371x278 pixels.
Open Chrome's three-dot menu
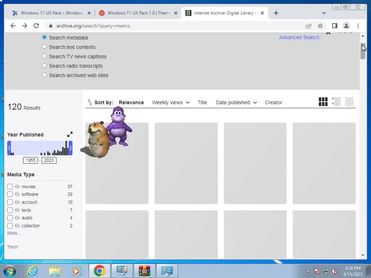click(358, 26)
